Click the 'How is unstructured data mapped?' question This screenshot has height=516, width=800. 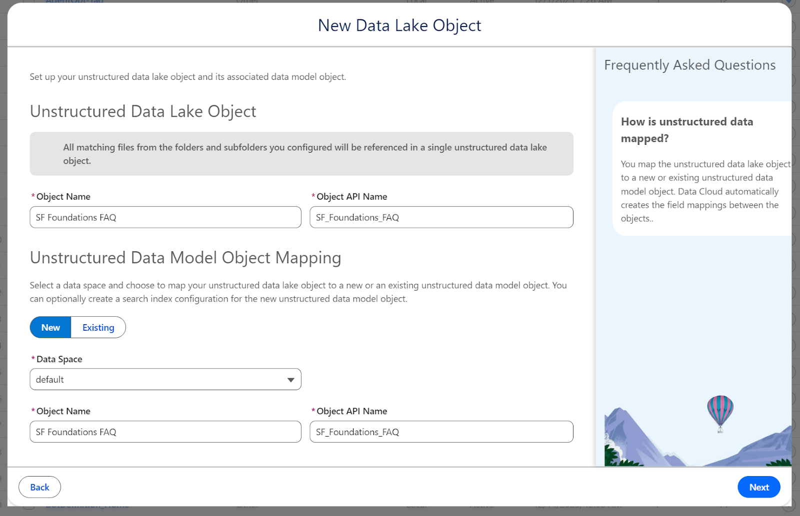tap(686, 130)
